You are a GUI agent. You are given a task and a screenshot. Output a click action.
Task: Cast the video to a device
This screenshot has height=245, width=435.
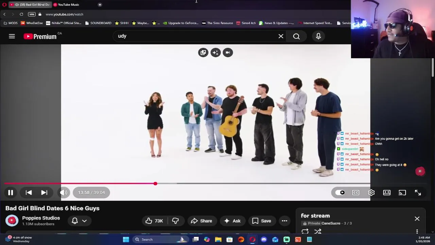click(402, 193)
